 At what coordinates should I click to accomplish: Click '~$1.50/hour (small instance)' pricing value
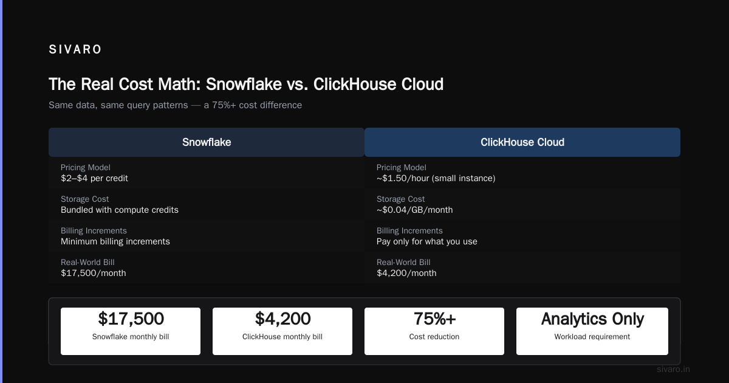436,179
